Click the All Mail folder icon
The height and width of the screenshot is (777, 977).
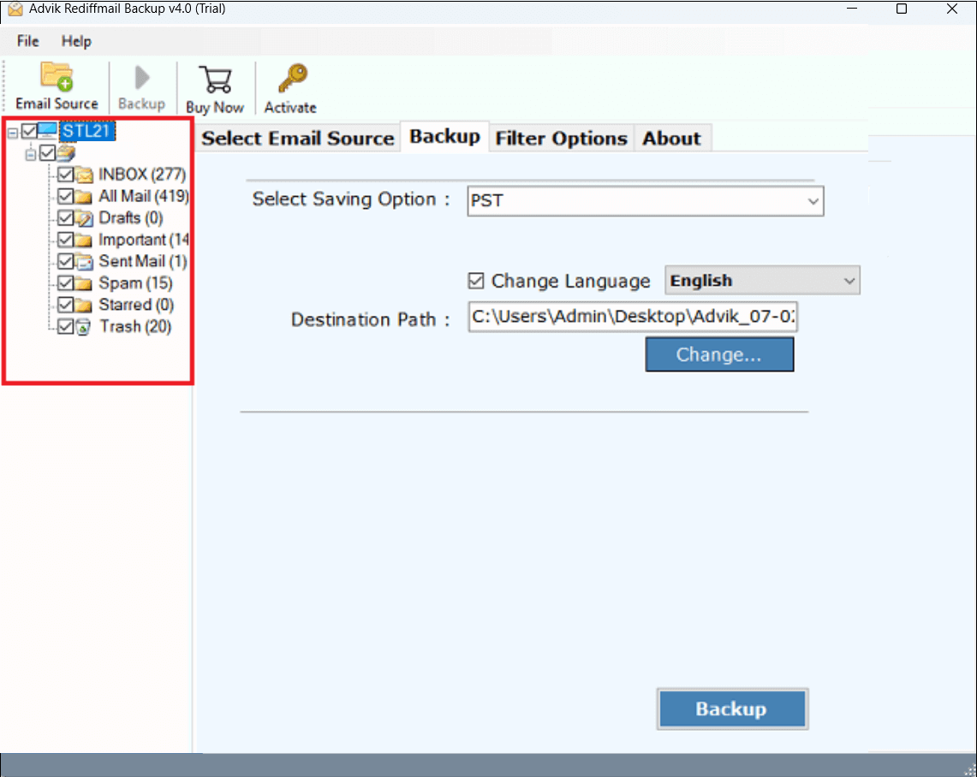83,197
